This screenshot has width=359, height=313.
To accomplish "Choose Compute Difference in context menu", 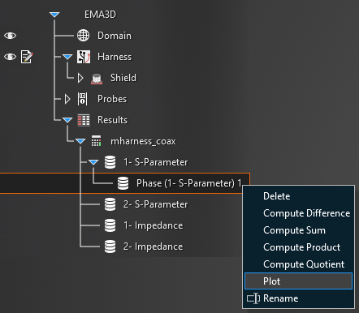I will click(x=298, y=213).
